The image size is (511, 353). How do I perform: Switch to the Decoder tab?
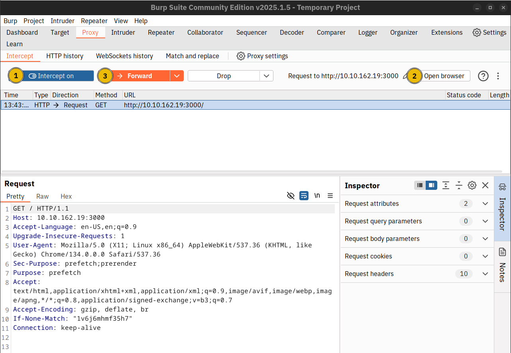(292, 32)
